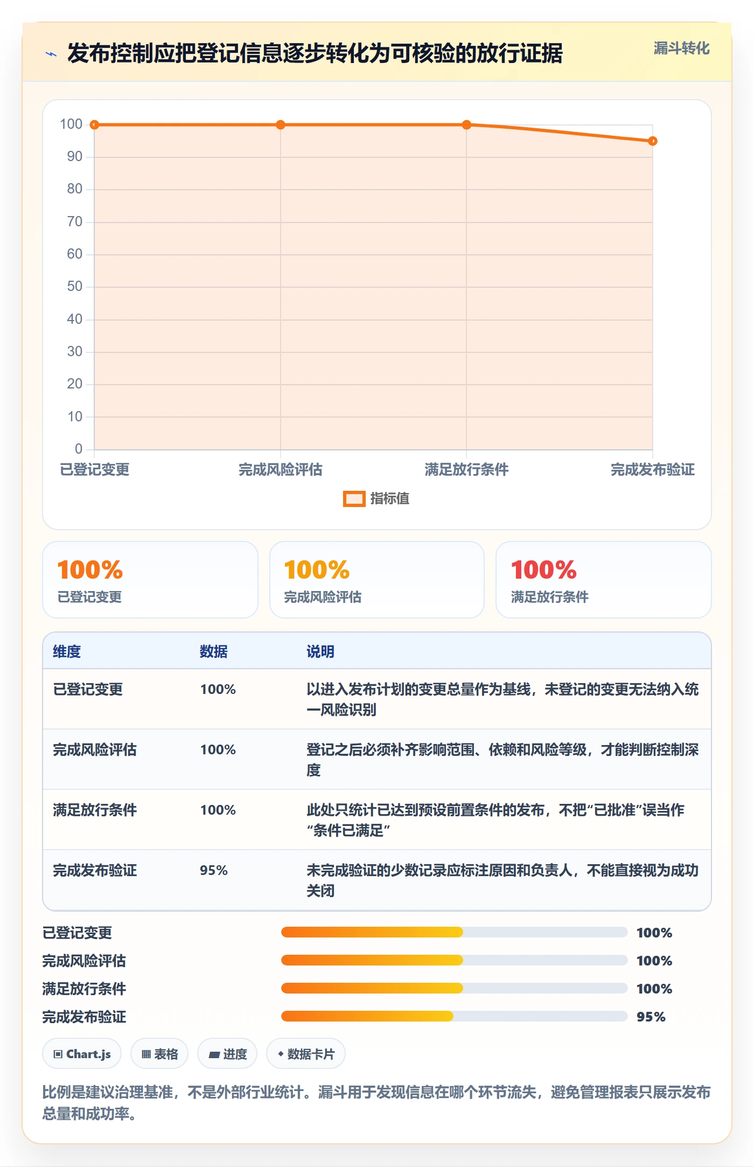Image resolution: width=754 pixels, height=1167 pixels.
Task: Select the 完成发布验证 chart data point
Action: 653,141
